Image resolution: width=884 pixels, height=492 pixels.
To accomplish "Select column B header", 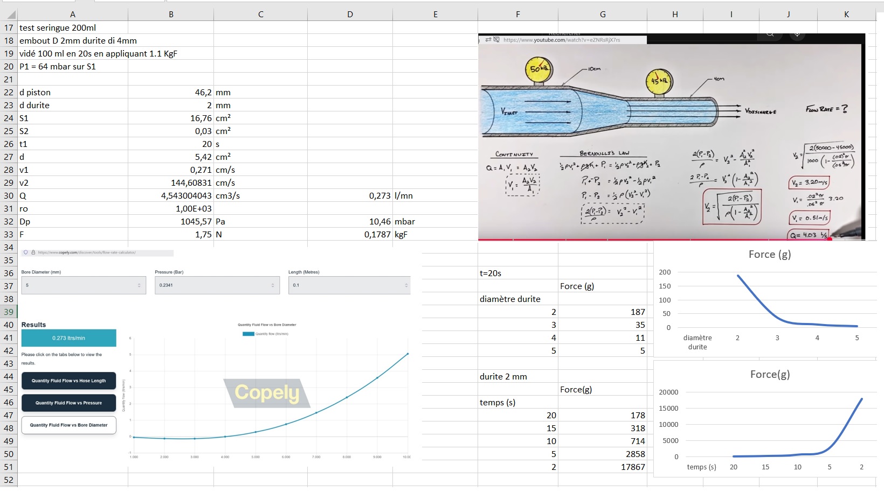I will [x=171, y=15].
